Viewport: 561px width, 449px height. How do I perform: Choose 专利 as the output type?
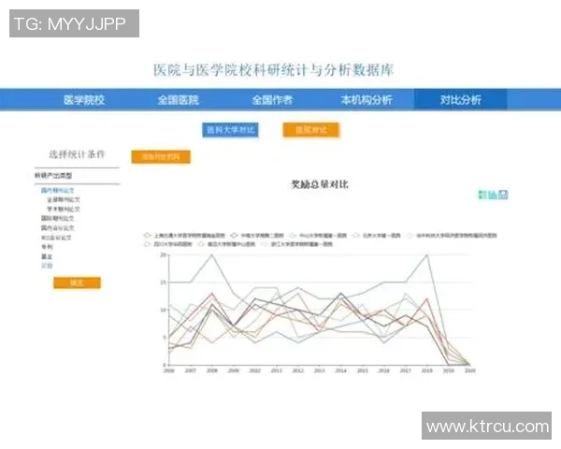pyautogui.click(x=47, y=247)
